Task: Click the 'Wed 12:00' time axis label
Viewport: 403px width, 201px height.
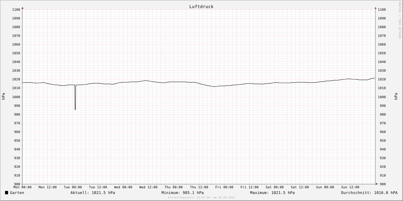Action: (148, 187)
